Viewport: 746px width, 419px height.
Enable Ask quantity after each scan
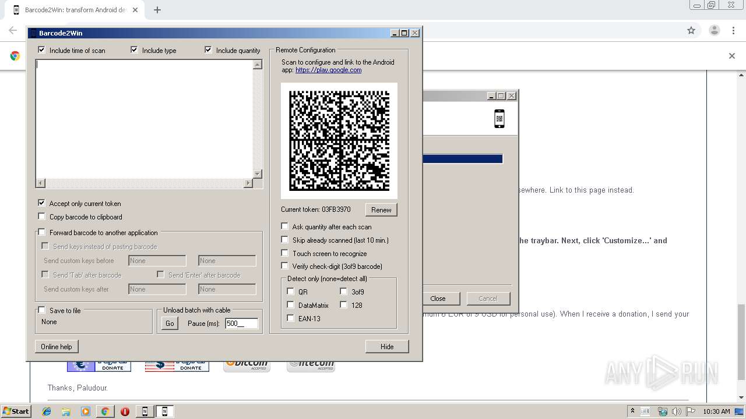point(284,226)
